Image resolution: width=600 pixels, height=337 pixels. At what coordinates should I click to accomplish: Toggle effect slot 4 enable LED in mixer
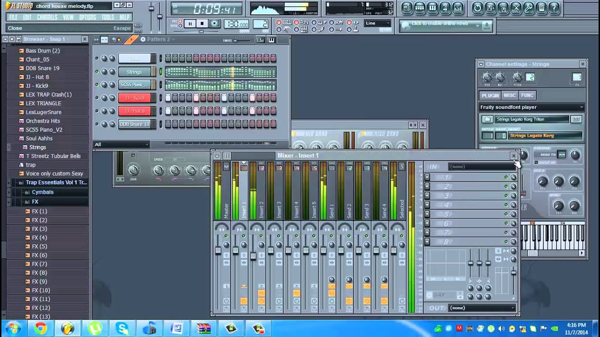point(506,205)
